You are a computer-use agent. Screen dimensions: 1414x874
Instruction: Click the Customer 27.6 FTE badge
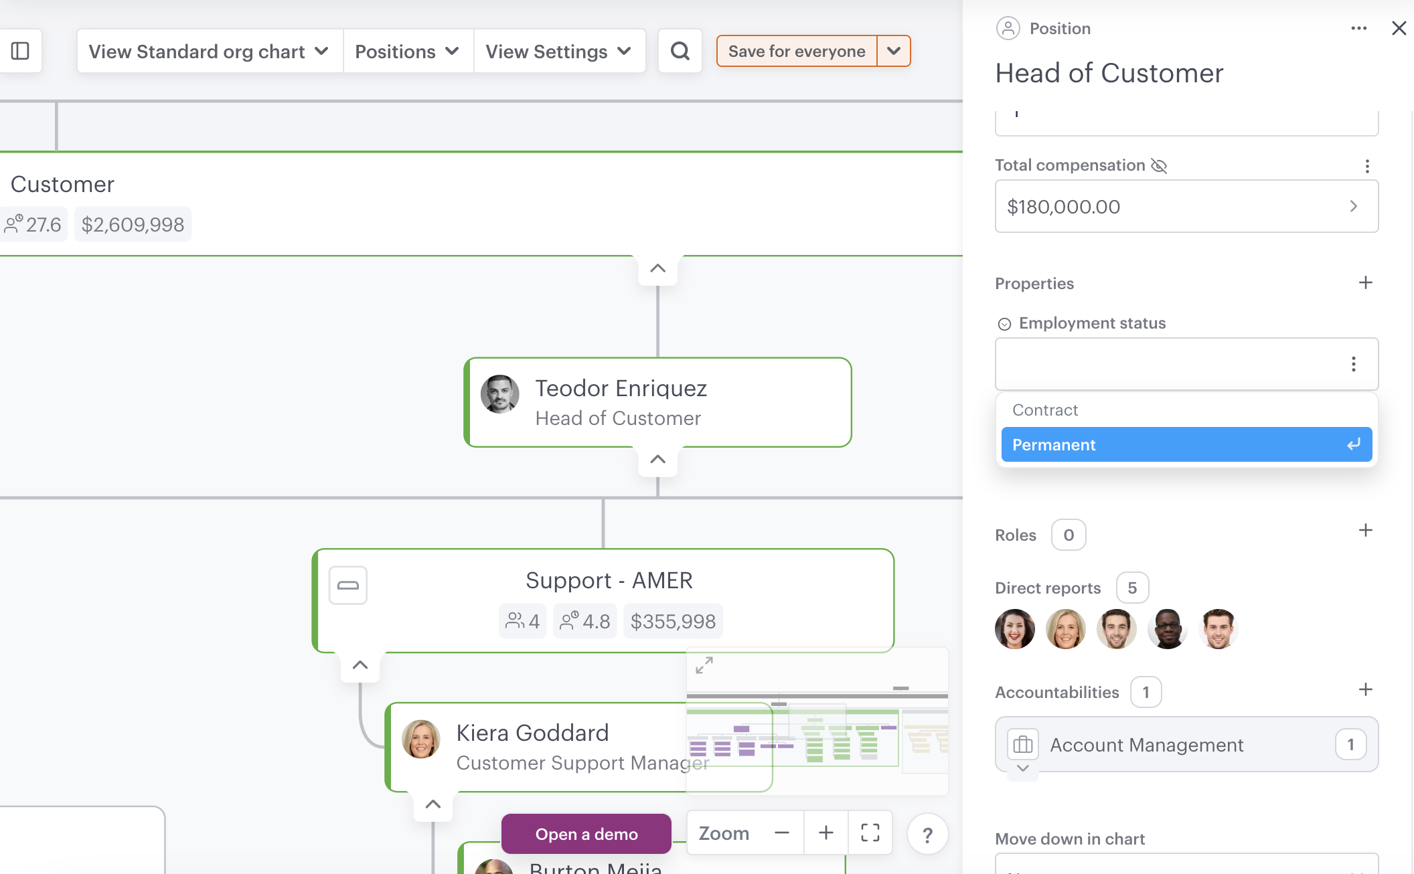[33, 224]
